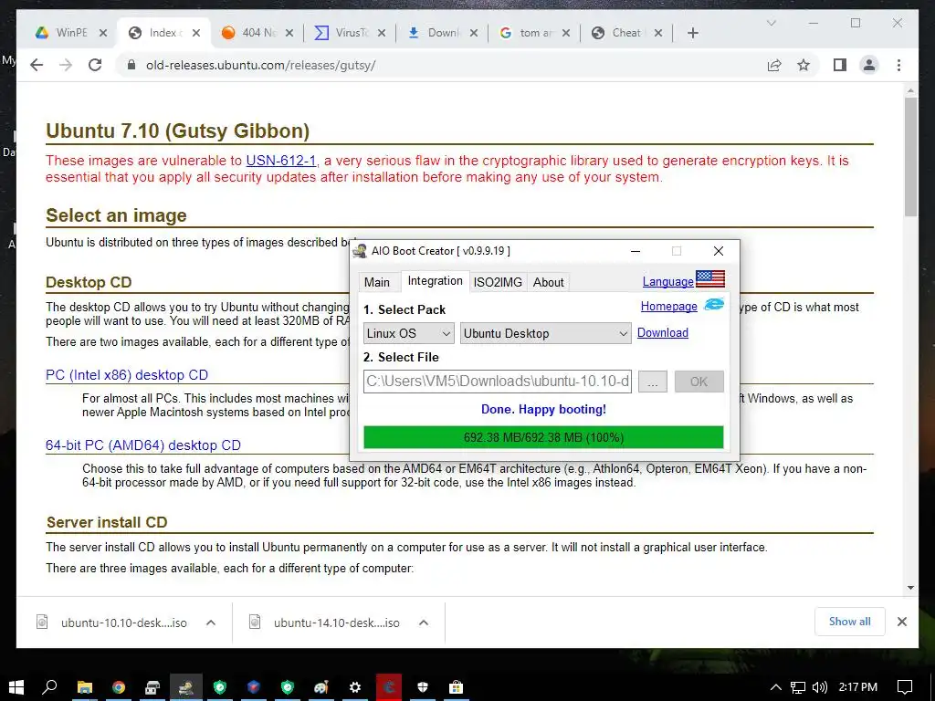Click the US flag language icon
935x701 pixels.
pyautogui.click(x=710, y=279)
